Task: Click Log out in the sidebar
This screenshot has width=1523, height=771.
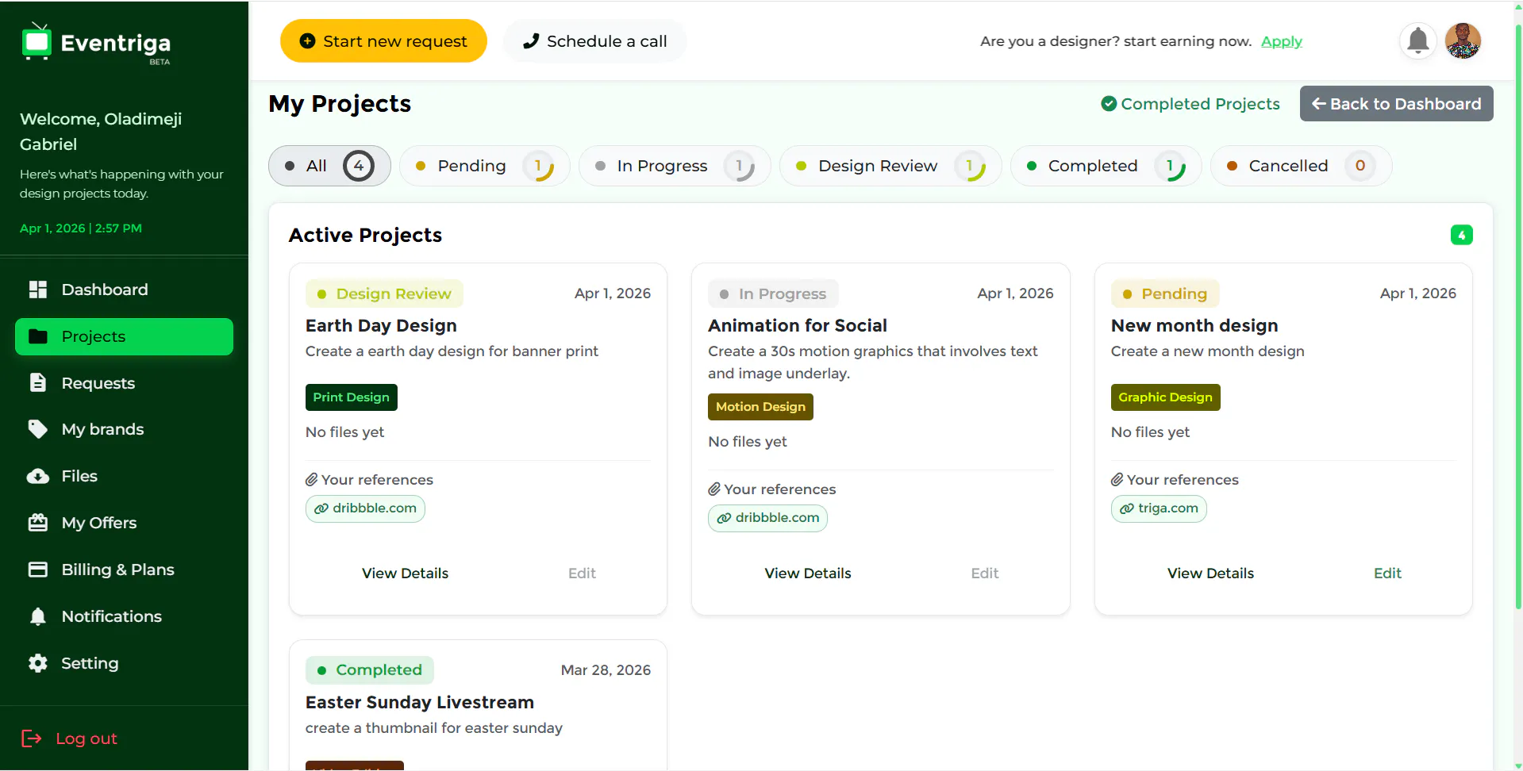Action: pos(86,738)
